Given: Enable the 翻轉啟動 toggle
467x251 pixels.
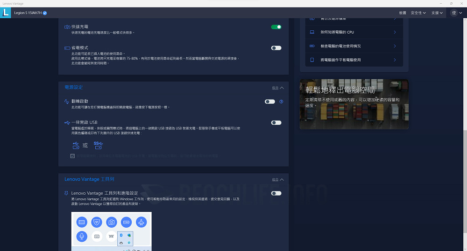Looking at the screenshot, I should (269, 102).
